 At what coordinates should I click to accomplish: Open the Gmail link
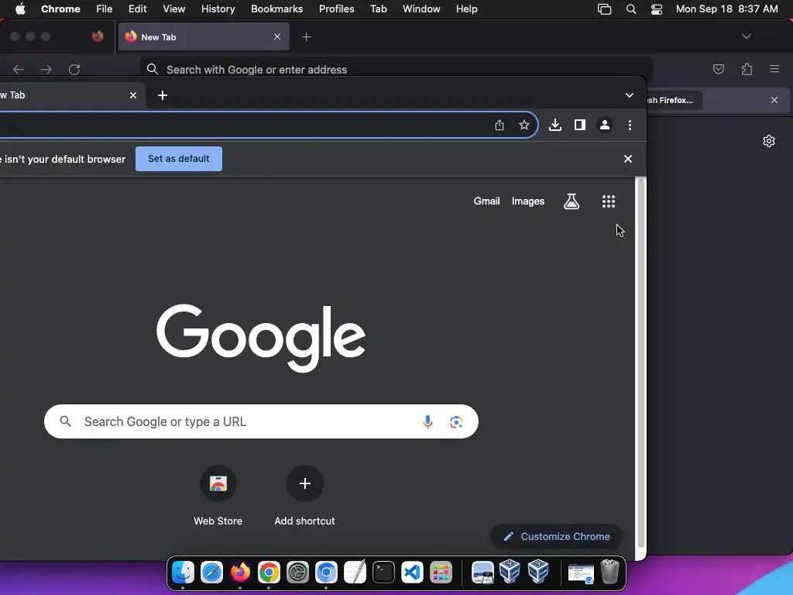pos(486,201)
